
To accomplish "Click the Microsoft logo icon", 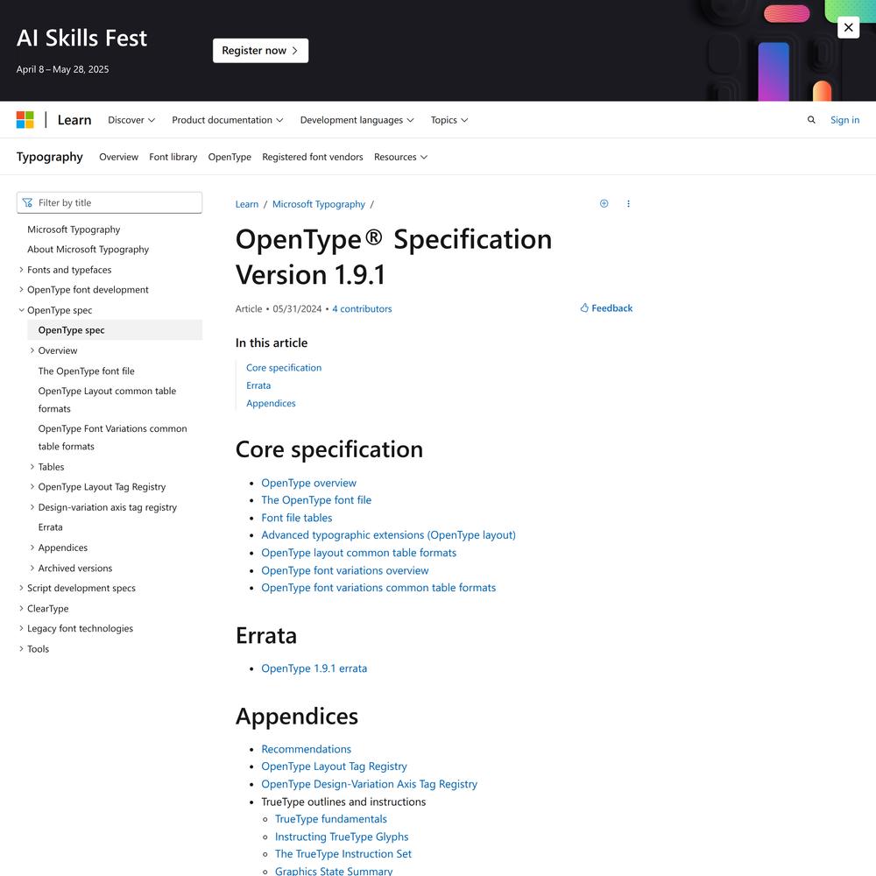I will coord(25,119).
